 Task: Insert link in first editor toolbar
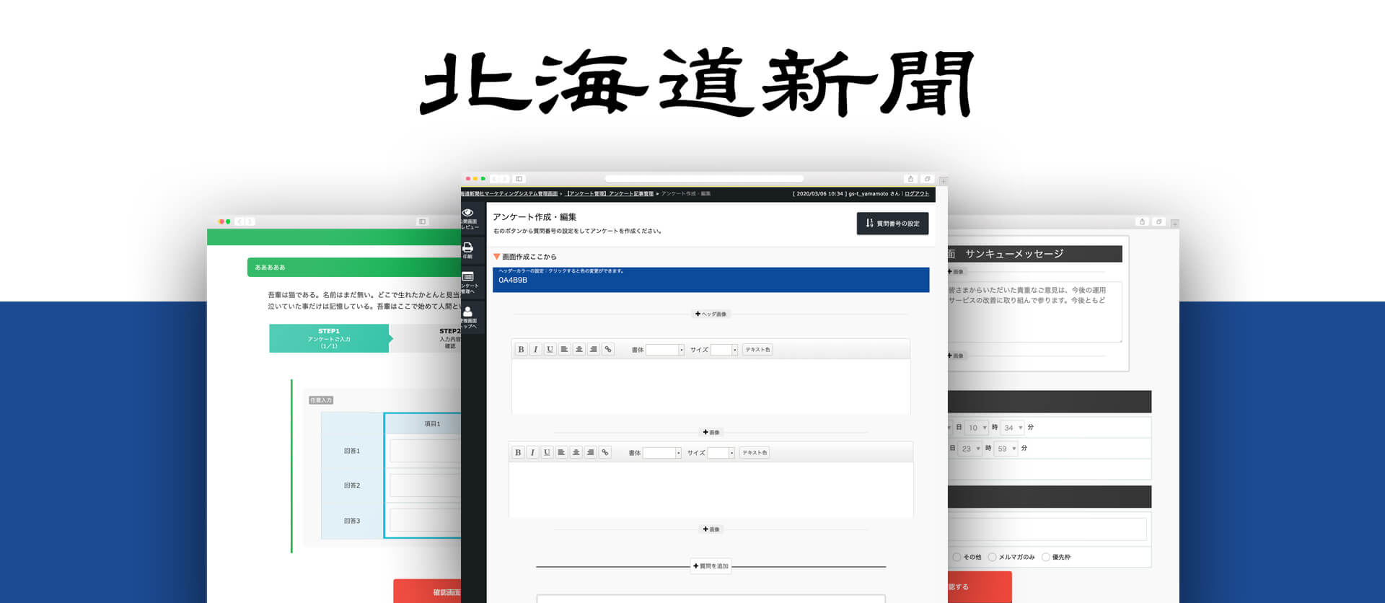[608, 349]
